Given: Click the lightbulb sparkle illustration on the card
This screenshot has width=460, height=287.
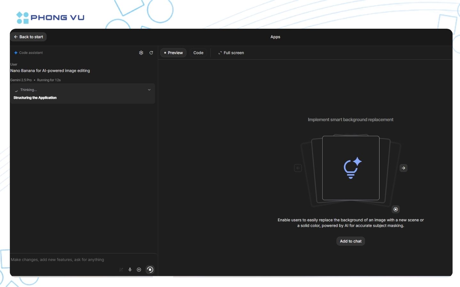Looking at the screenshot, I should point(351,168).
